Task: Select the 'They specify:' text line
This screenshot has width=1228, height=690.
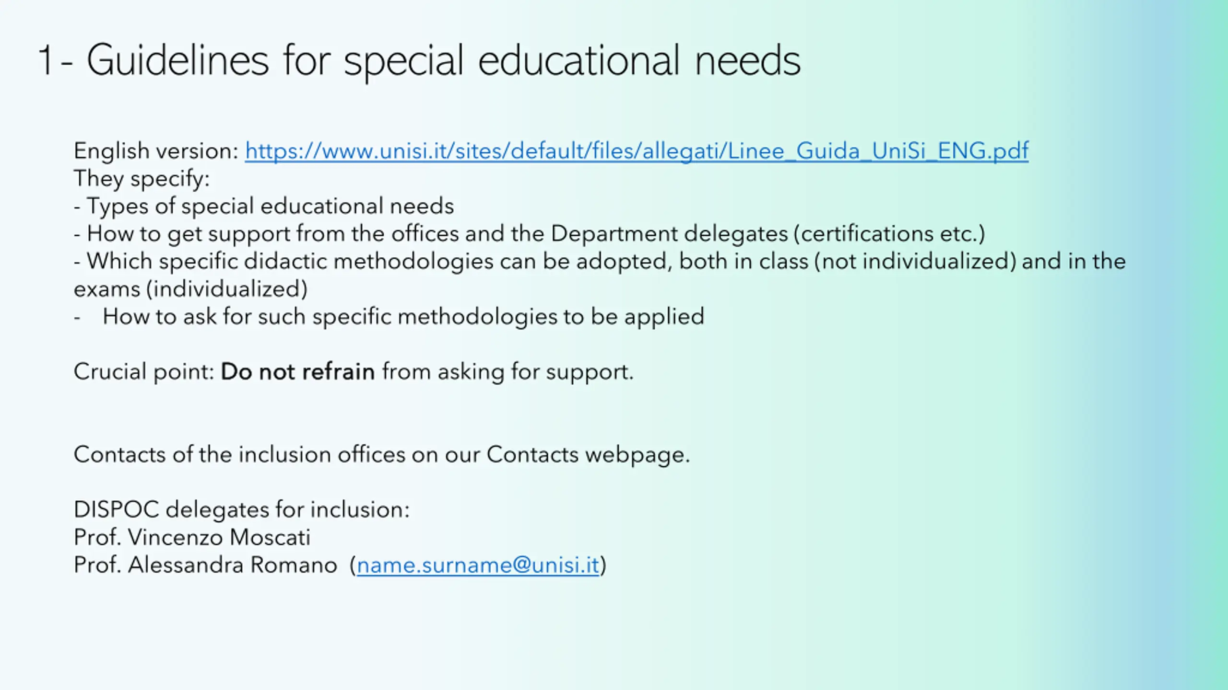Action: [x=142, y=179]
